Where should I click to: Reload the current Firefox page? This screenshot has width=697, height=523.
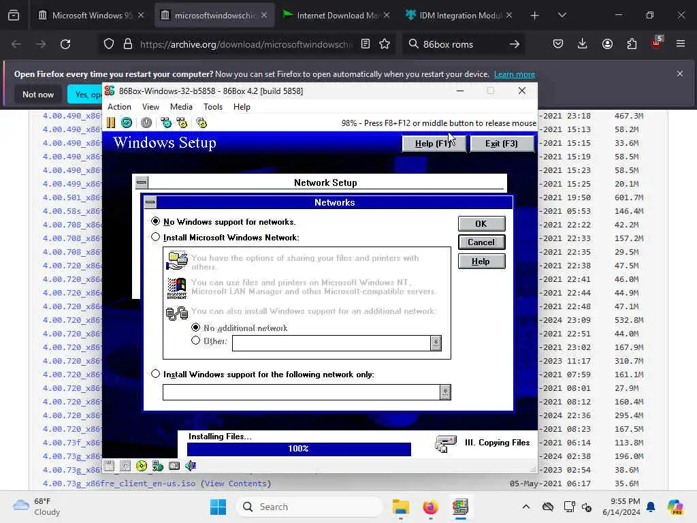65,44
